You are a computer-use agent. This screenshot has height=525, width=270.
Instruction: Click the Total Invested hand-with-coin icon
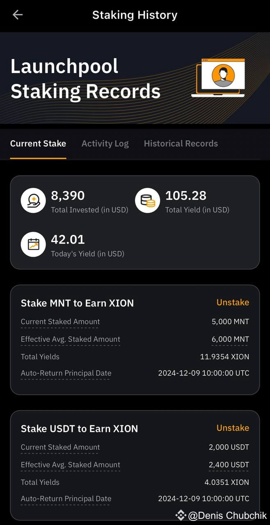point(33,200)
